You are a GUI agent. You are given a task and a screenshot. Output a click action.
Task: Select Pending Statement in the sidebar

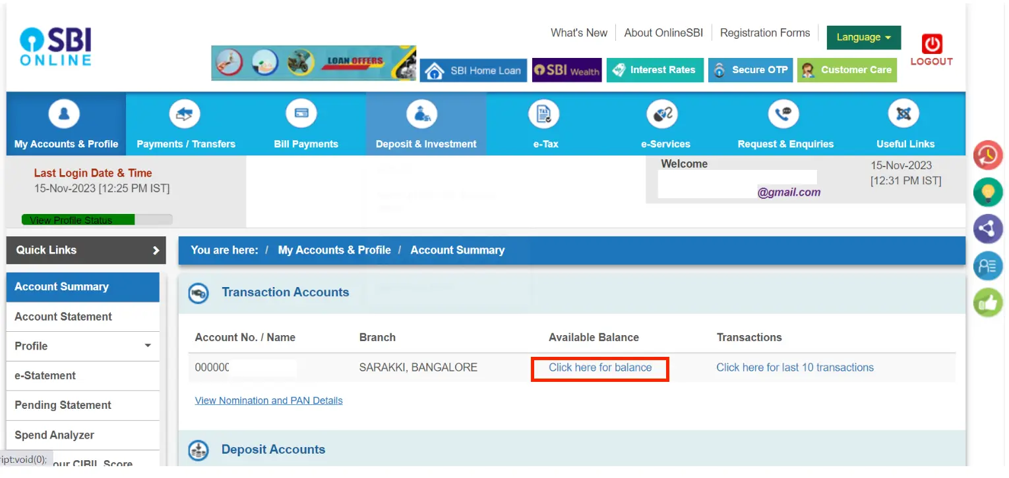(83, 406)
